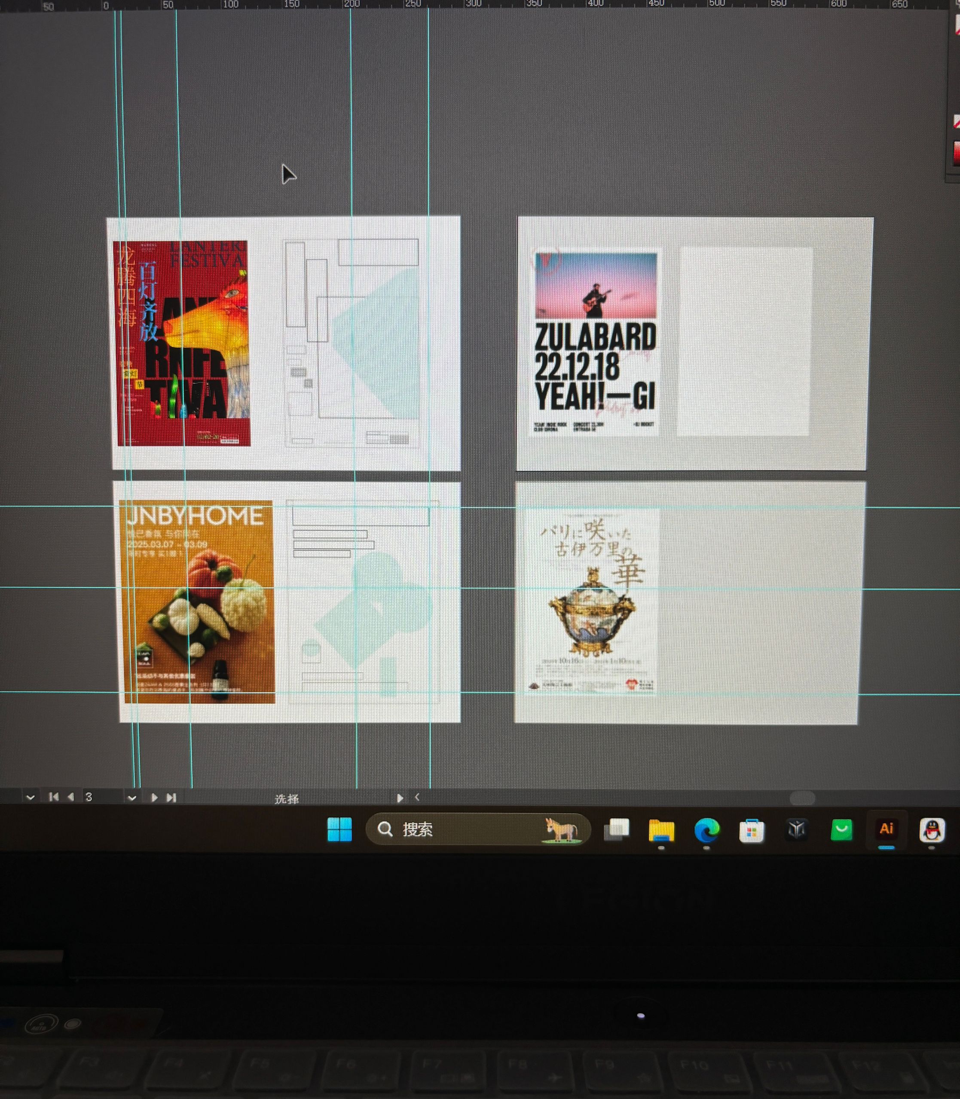This screenshot has height=1099, width=960.
Task: Open the QQ penguin taskbar icon
Action: tap(932, 830)
